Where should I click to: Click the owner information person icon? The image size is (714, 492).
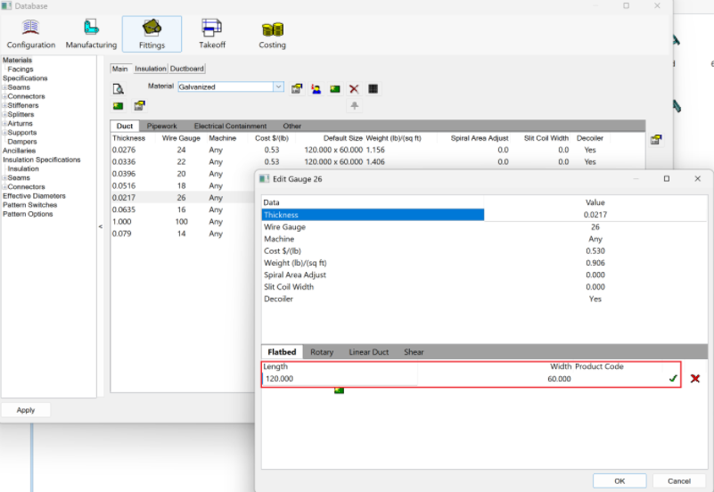tap(316, 89)
